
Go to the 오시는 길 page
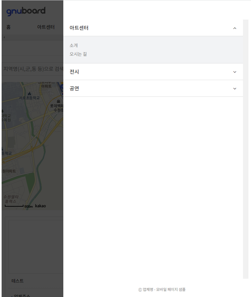(x=78, y=54)
